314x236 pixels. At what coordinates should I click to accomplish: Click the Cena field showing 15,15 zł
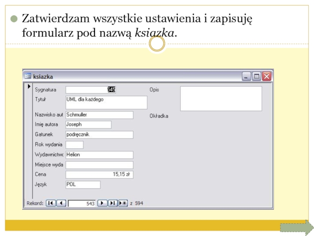[x=99, y=175]
